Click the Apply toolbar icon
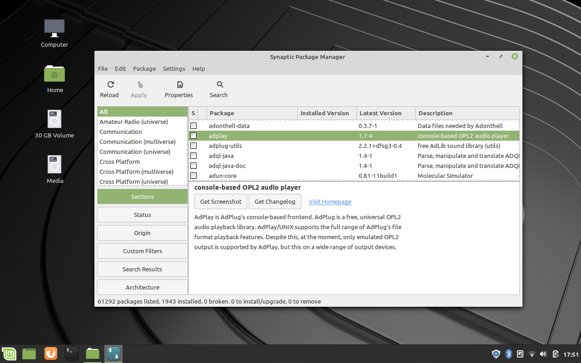The width and height of the screenshot is (581, 363). [138, 89]
